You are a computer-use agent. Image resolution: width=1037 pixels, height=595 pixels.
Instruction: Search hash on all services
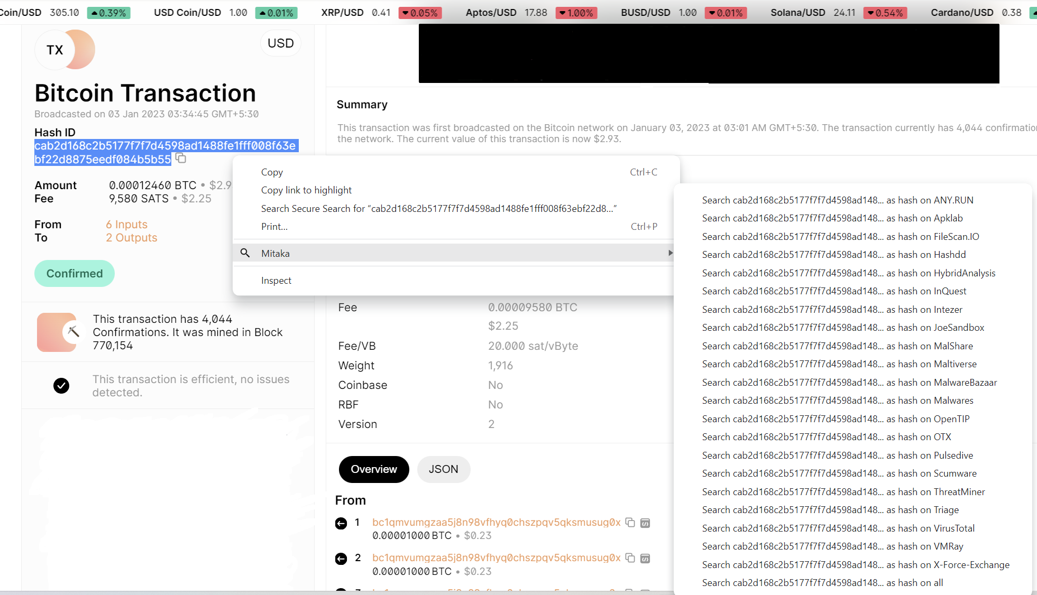(x=852, y=583)
